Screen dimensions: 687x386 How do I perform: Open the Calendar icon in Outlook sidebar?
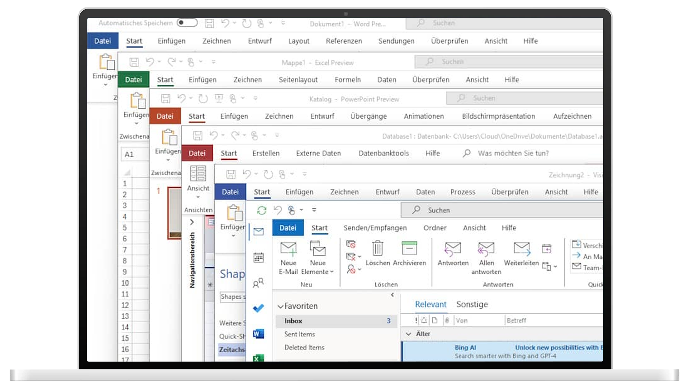(258, 257)
